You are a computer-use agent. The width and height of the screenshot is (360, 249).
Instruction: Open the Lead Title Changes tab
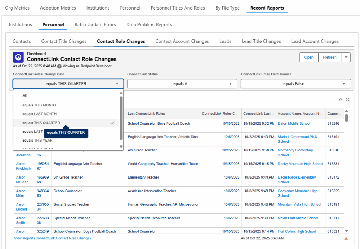261,41
